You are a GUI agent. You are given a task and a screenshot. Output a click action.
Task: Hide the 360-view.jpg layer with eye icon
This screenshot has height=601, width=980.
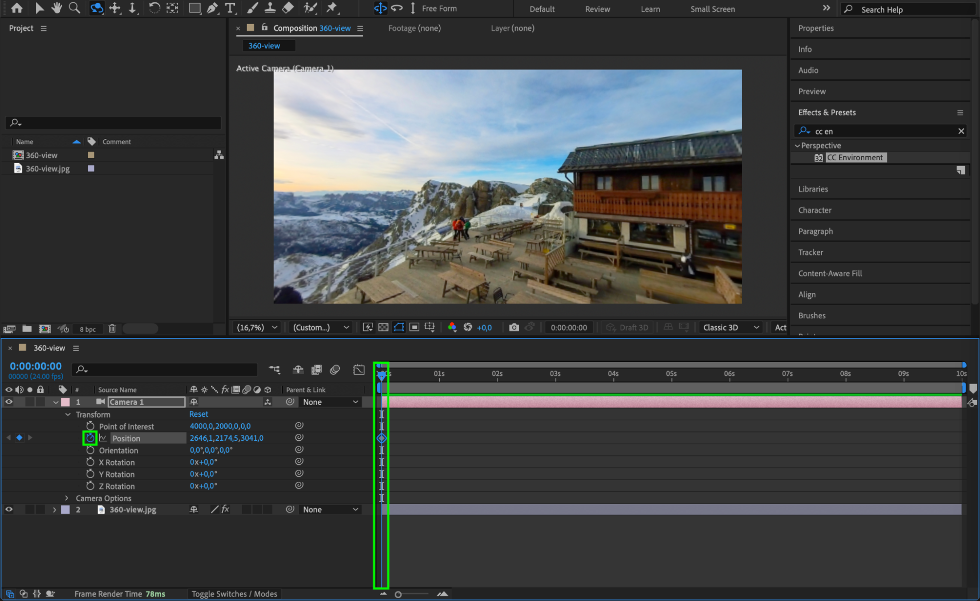(x=9, y=509)
